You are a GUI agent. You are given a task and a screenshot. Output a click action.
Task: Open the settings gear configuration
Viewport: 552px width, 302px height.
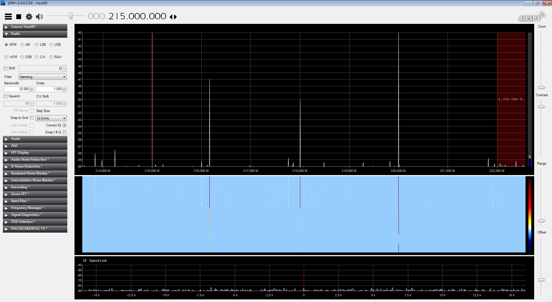29,17
